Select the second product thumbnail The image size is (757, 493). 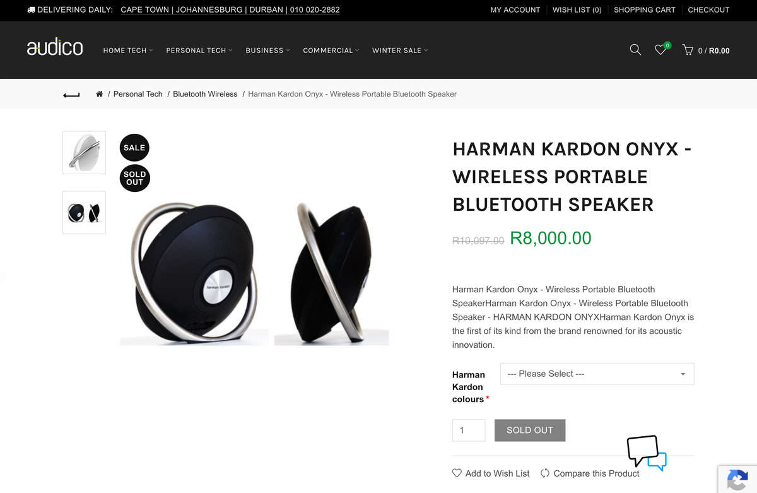click(x=84, y=212)
